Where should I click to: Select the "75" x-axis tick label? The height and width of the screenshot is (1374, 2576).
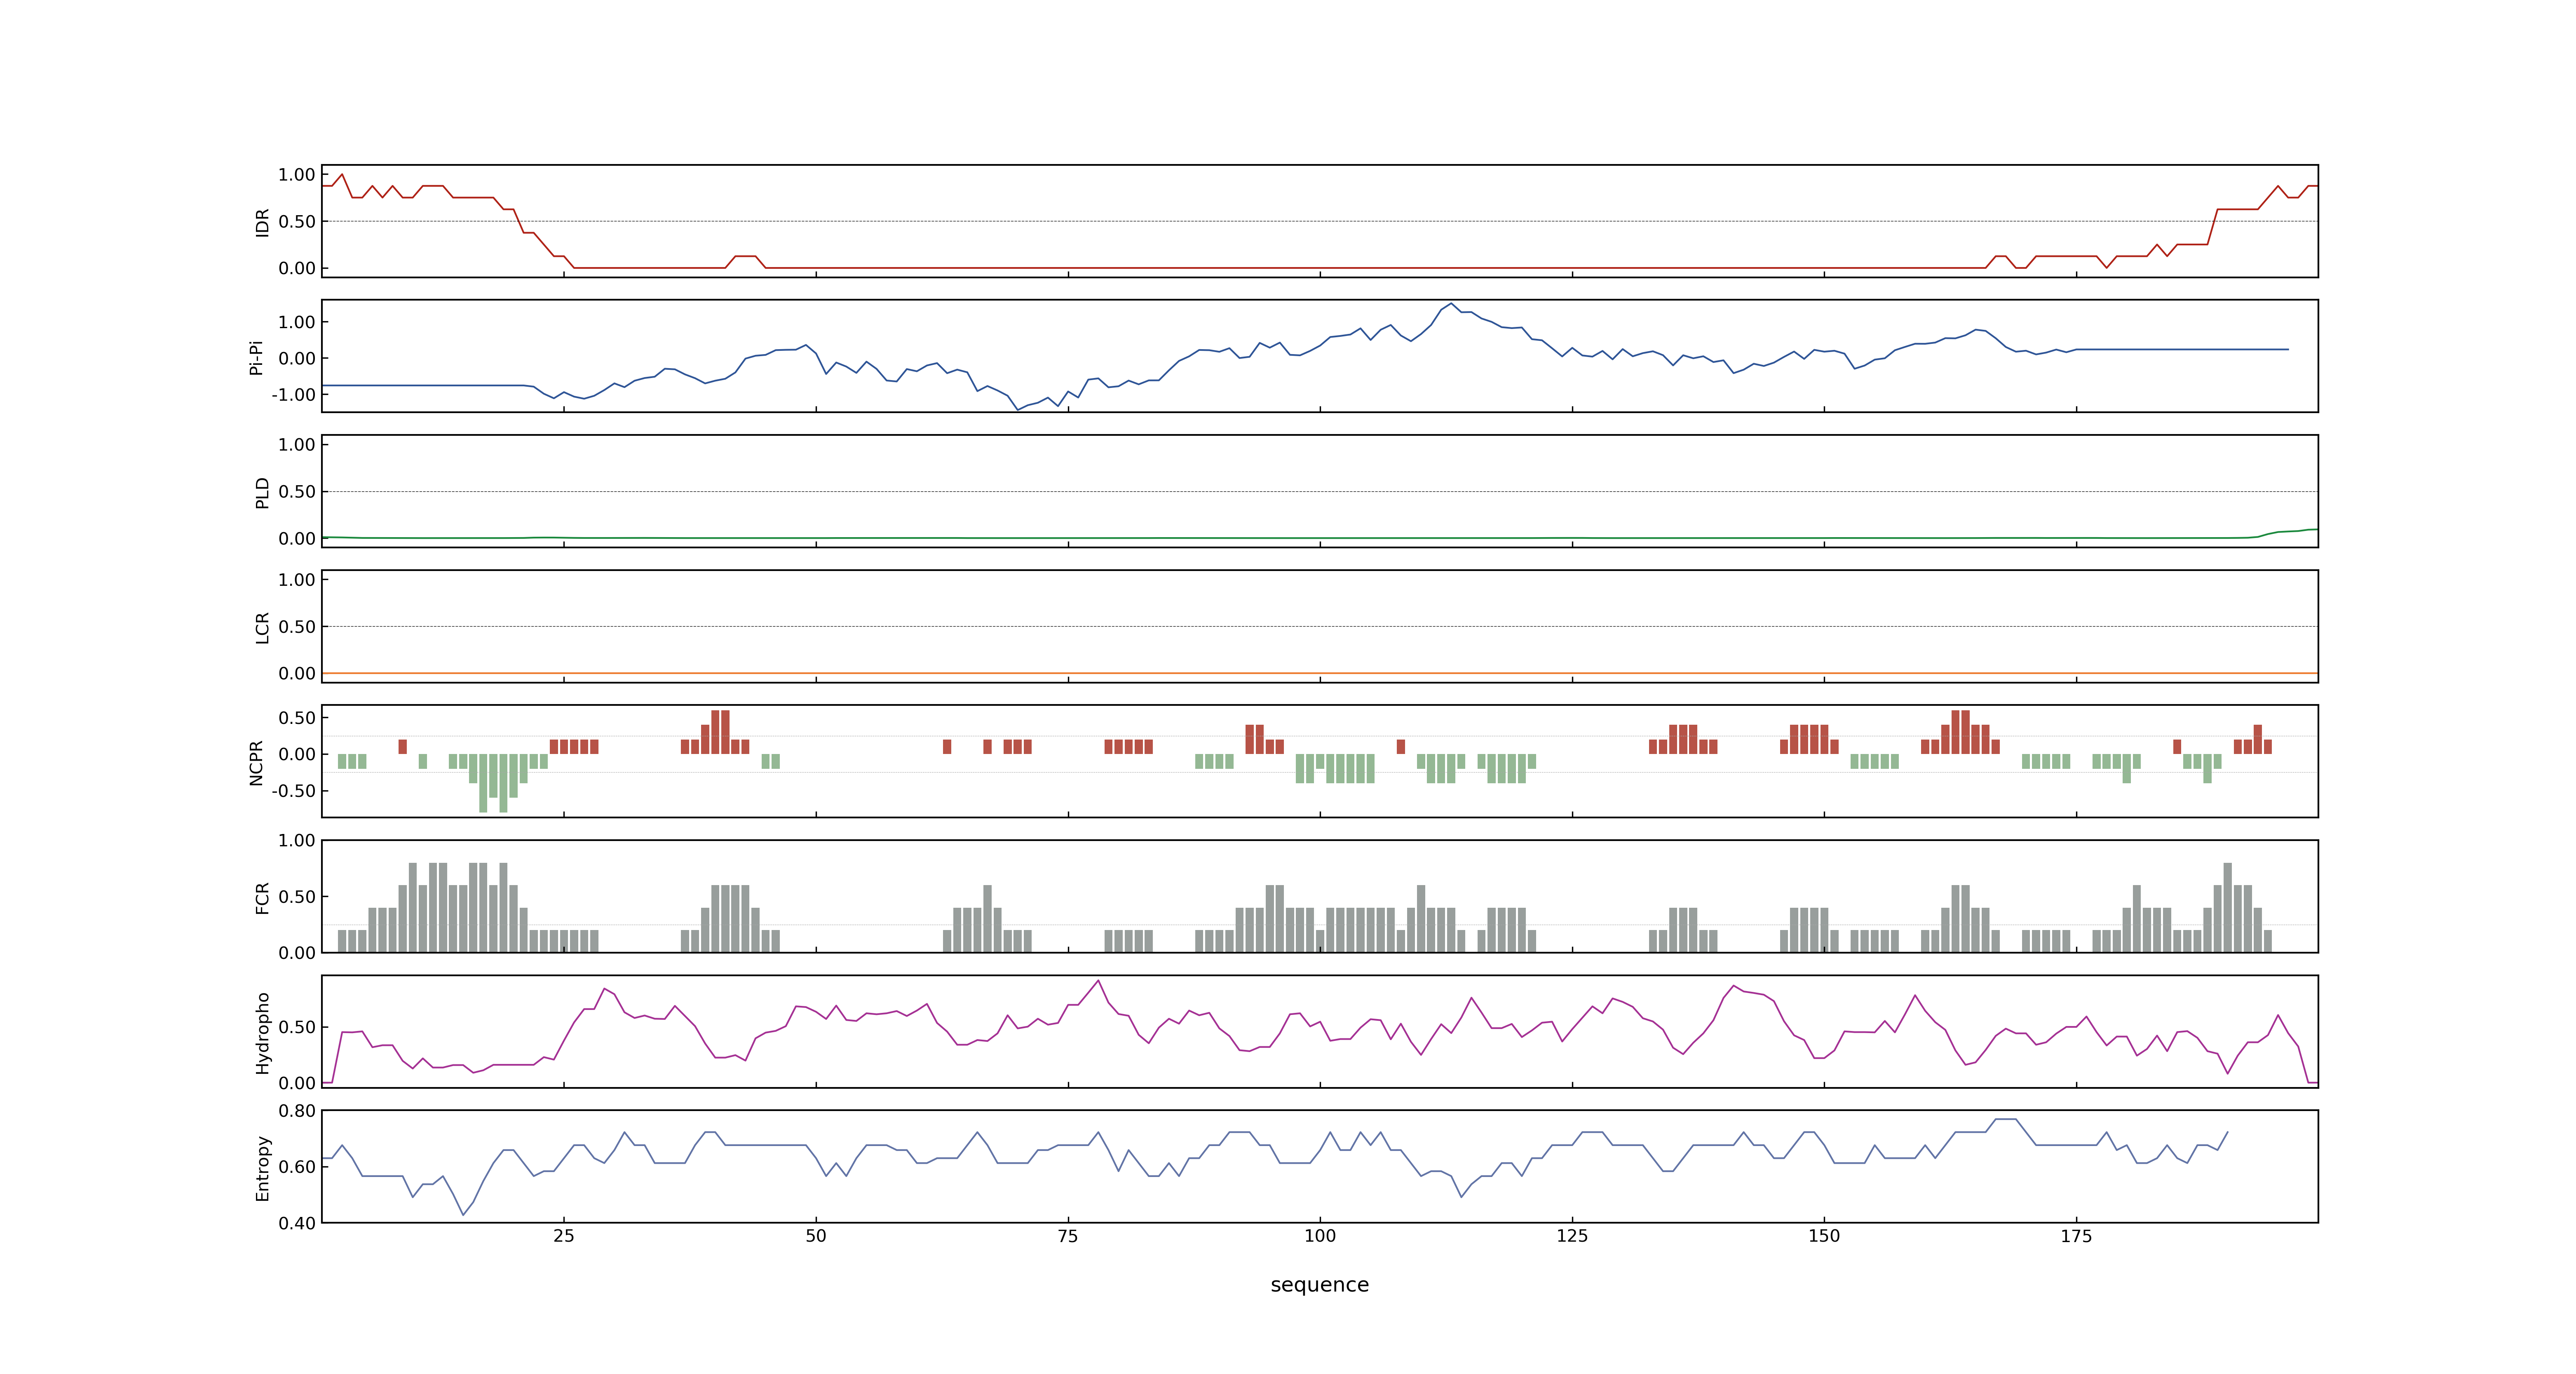click(1068, 1236)
